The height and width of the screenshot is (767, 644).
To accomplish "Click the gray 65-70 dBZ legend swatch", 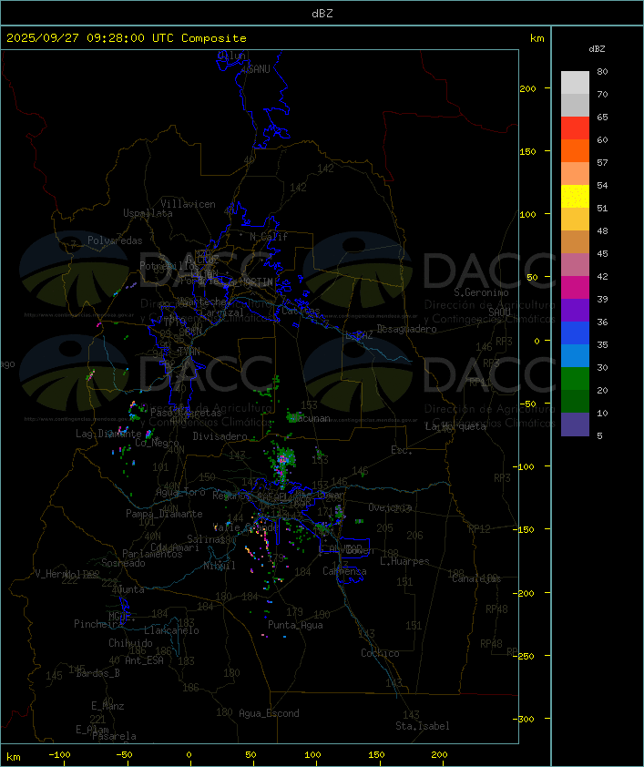I will click(575, 105).
